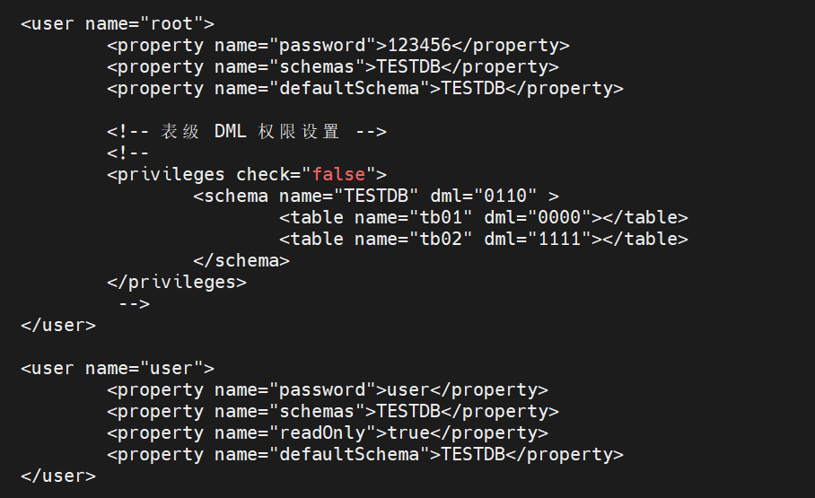The height and width of the screenshot is (498, 815).
Task: Click the comment end marker -->
Action: tap(134, 303)
